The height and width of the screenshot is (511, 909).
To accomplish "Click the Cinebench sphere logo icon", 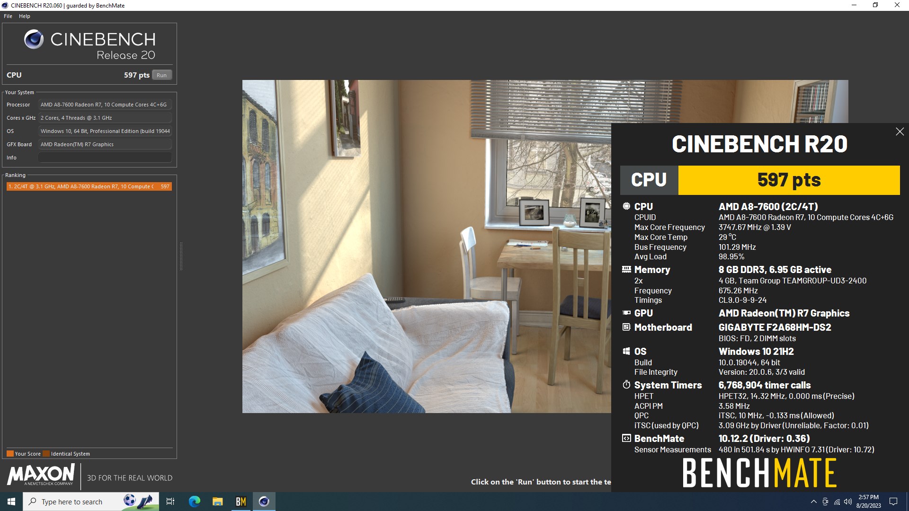I will 34,40.
